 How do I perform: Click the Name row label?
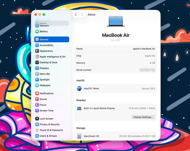pyautogui.click(x=80, y=49)
